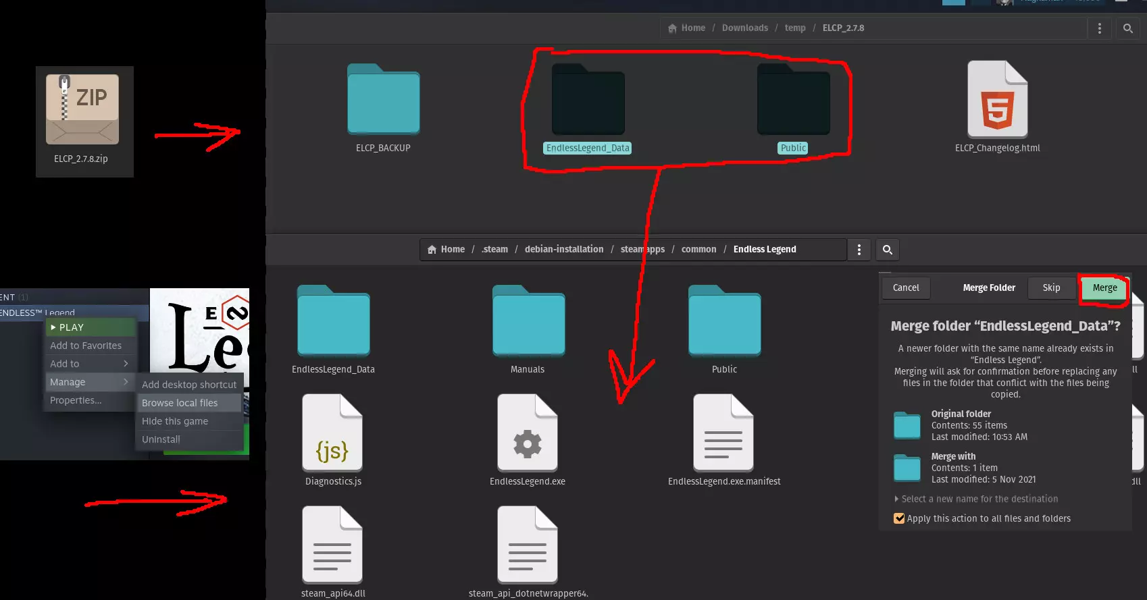1147x600 pixels.
Task: Click PLAY in the Steam context menu
Action: 91,327
